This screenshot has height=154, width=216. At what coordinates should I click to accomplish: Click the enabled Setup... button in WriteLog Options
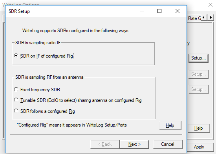[x=198, y=58]
